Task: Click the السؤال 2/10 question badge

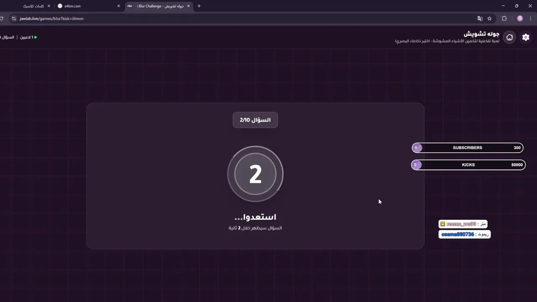Action: click(255, 120)
